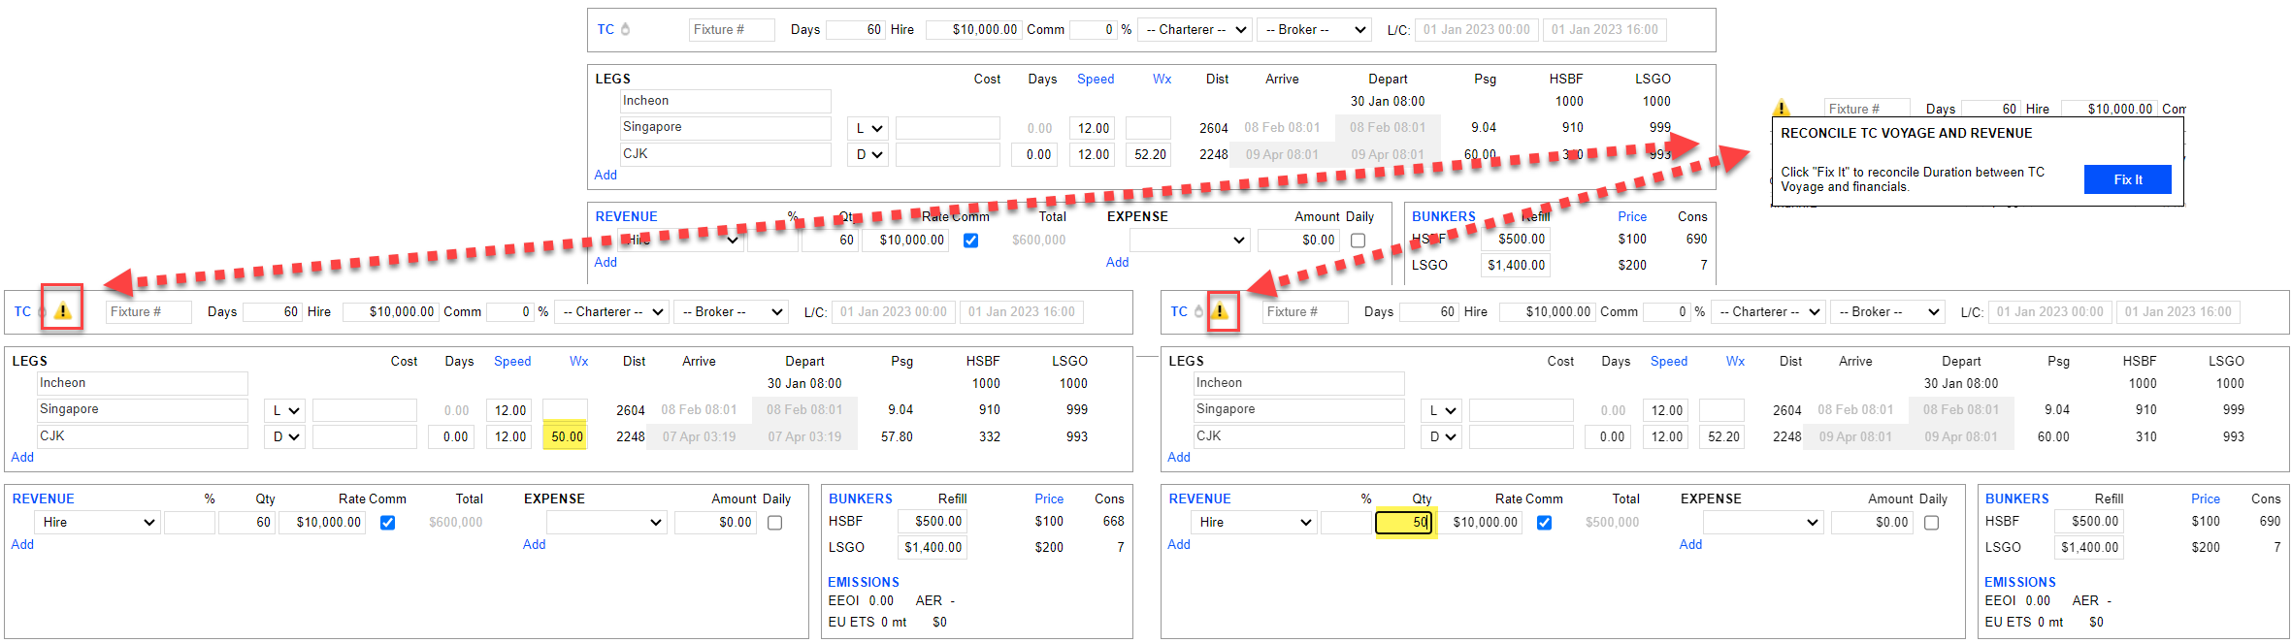Click BUNKERS heading in panel with Qty 50

pos(2016,498)
